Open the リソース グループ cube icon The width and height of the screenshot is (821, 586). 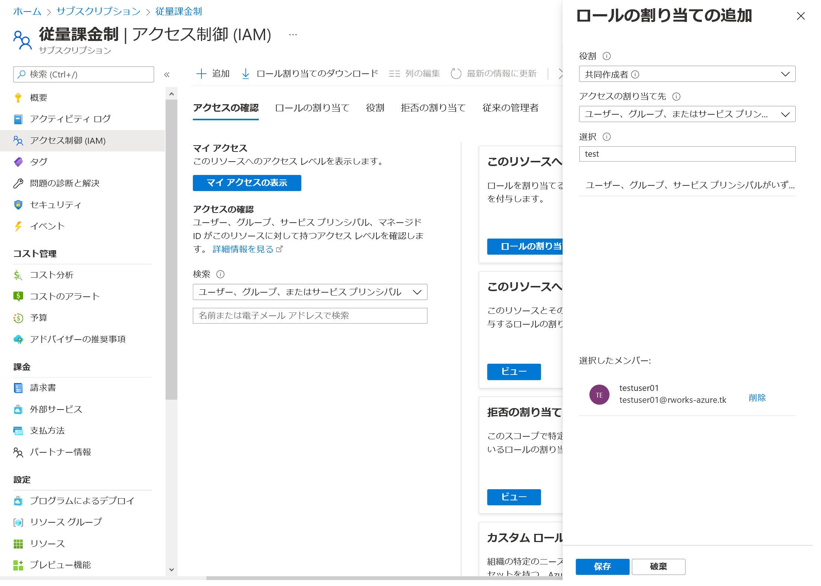(x=18, y=522)
